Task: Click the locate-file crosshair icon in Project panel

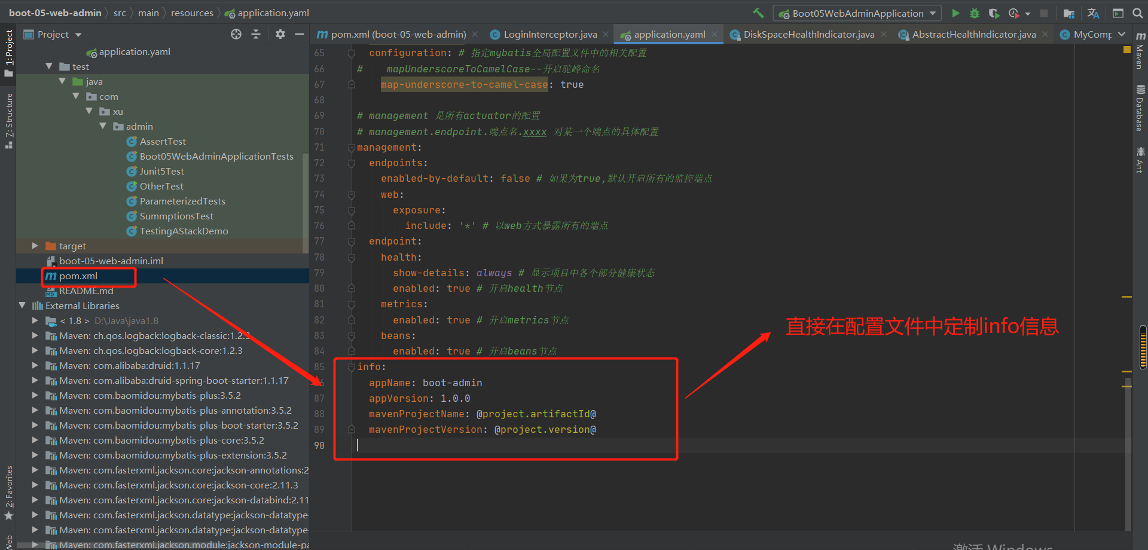Action: click(x=236, y=34)
